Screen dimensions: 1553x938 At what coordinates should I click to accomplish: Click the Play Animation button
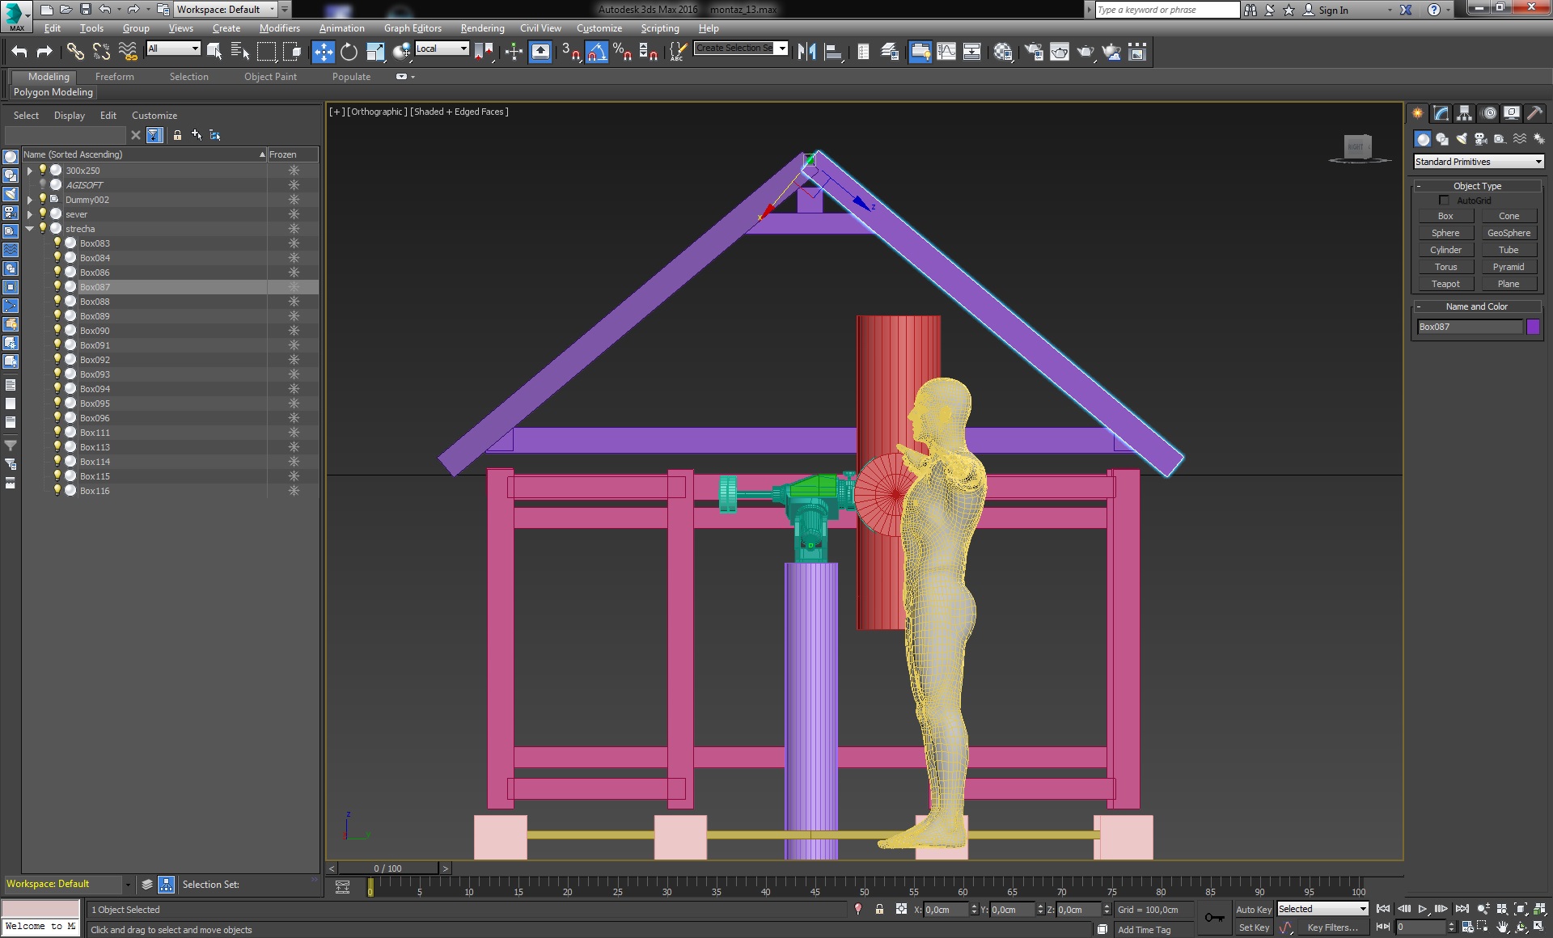coord(1422,910)
